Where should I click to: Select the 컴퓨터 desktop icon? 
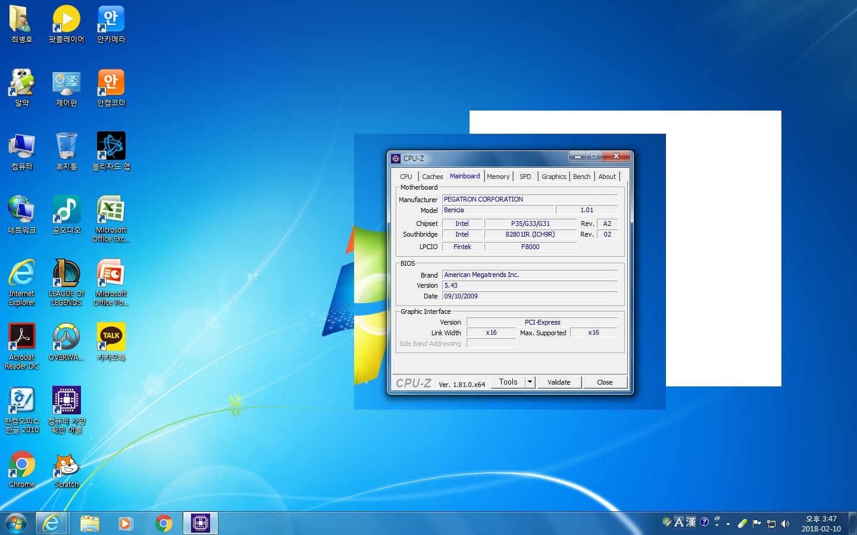[21, 151]
